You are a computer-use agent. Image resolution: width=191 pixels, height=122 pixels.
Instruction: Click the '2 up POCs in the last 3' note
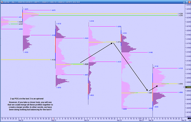click(x=27, y=98)
